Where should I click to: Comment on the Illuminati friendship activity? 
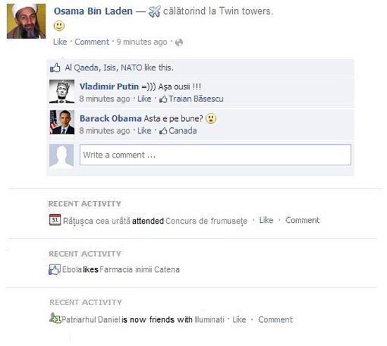(275, 319)
